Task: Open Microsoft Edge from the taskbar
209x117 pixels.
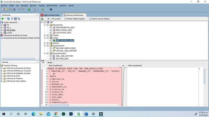Action: point(33,114)
